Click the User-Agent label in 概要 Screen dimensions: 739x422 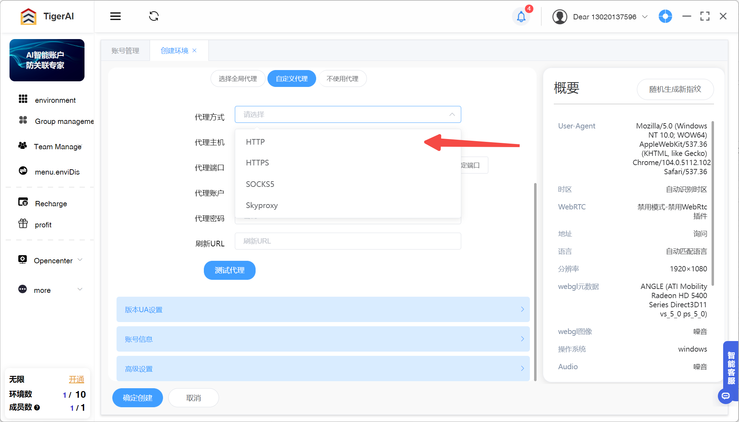tap(577, 126)
